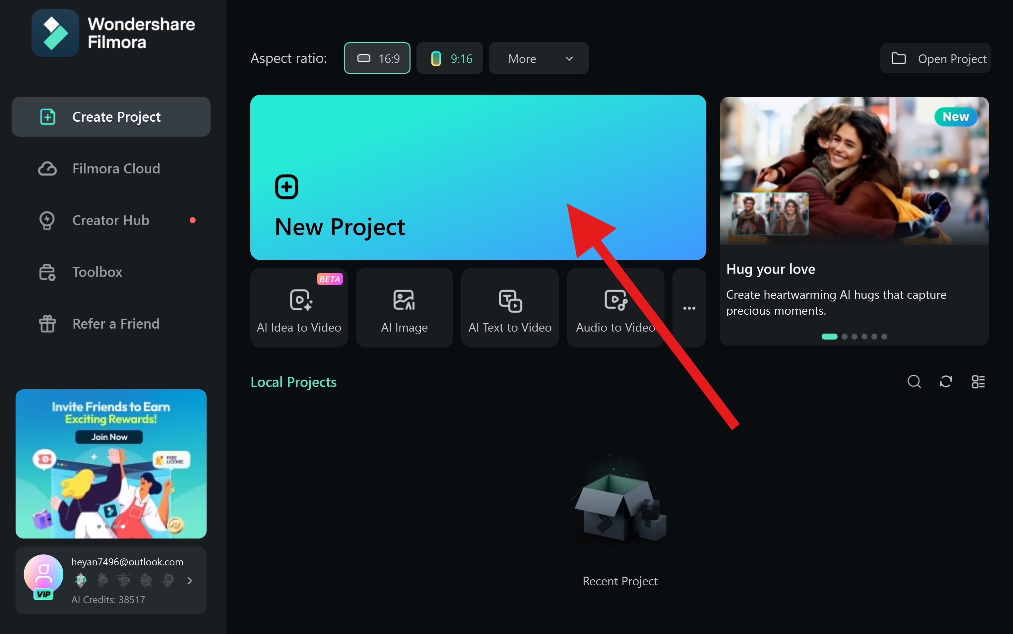Image resolution: width=1013 pixels, height=634 pixels.
Task: Click AI Credits: 38517 text
Action: click(x=108, y=600)
